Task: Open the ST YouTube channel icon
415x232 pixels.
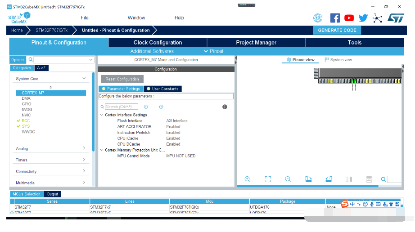Action: click(x=349, y=18)
